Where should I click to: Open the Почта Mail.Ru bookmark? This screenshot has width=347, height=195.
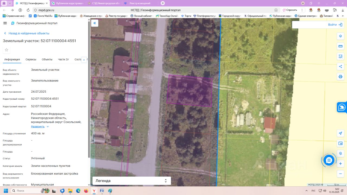click(43, 16)
